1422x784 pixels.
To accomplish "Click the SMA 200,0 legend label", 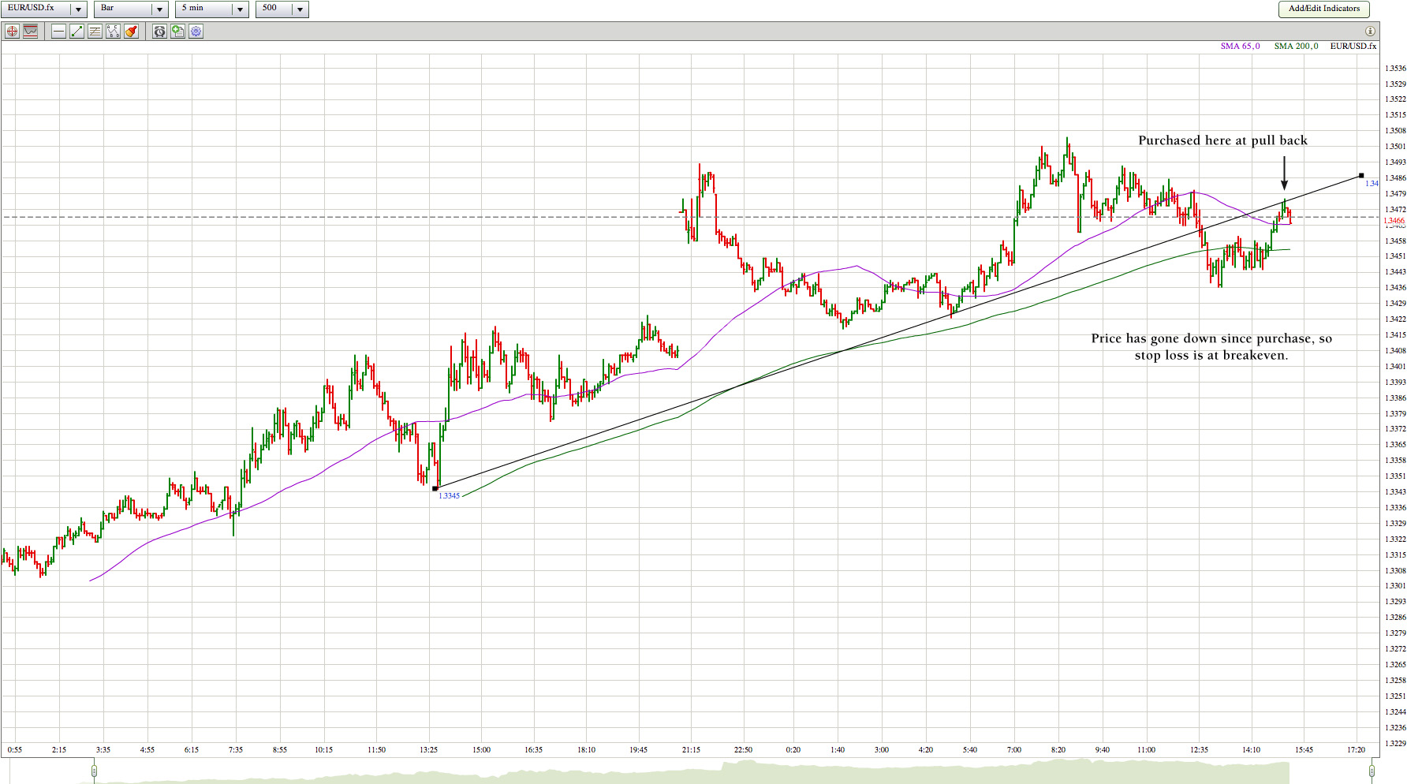I will click(x=1296, y=47).
